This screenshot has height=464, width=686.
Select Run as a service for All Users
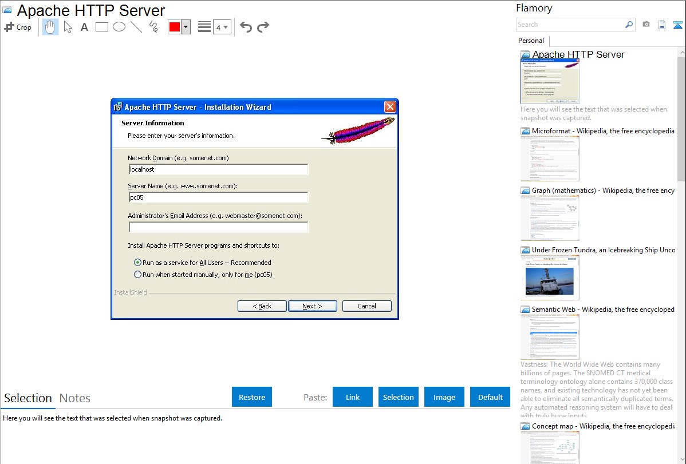[203, 263]
